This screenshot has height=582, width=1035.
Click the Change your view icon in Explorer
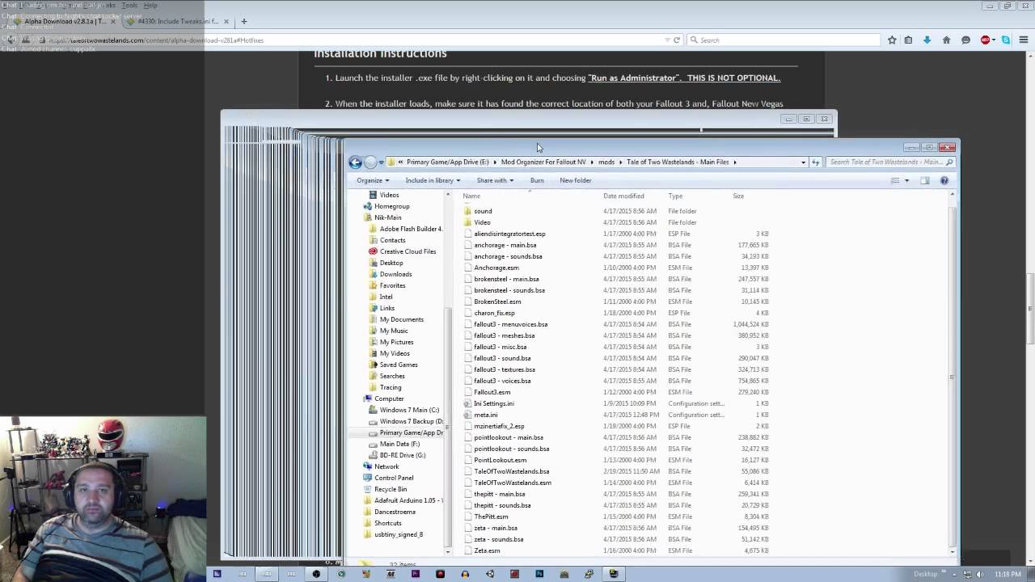click(x=895, y=180)
